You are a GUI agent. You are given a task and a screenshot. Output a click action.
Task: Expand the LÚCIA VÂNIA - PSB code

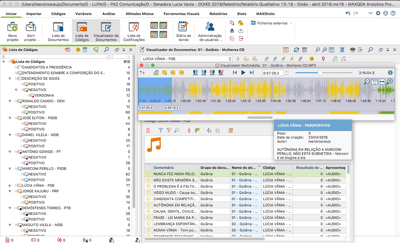click(10, 185)
